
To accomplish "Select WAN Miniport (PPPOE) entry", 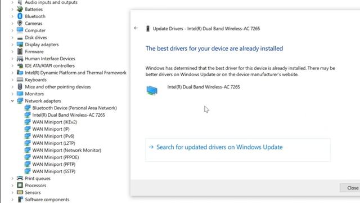I will point(55,157).
